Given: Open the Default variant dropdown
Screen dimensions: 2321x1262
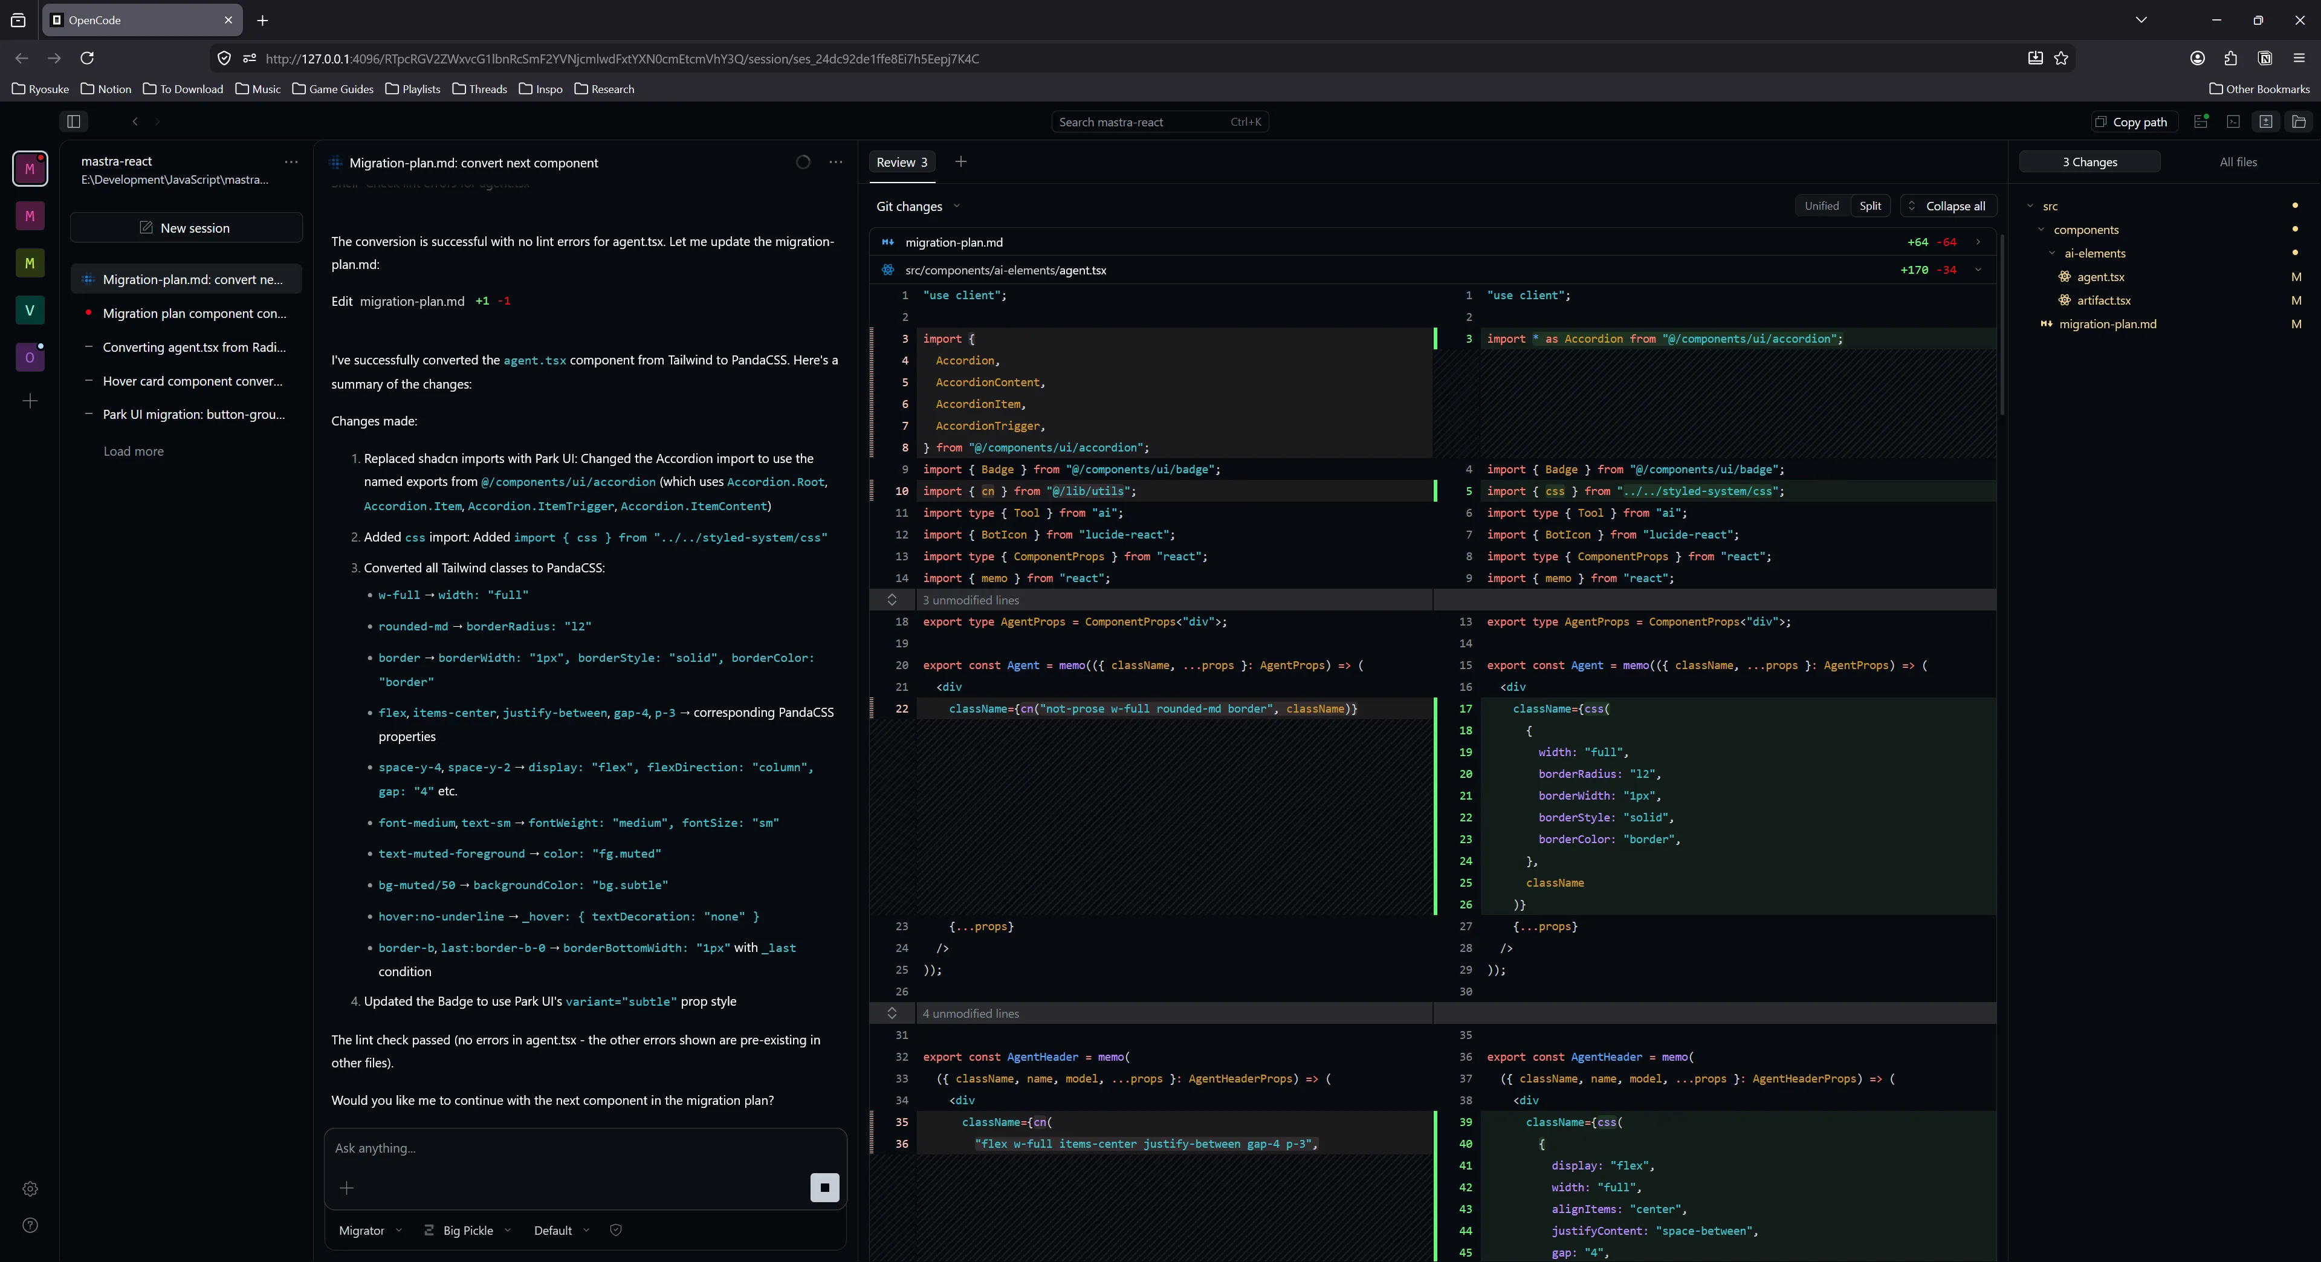Looking at the screenshot, I should (x=562, y=1231).
